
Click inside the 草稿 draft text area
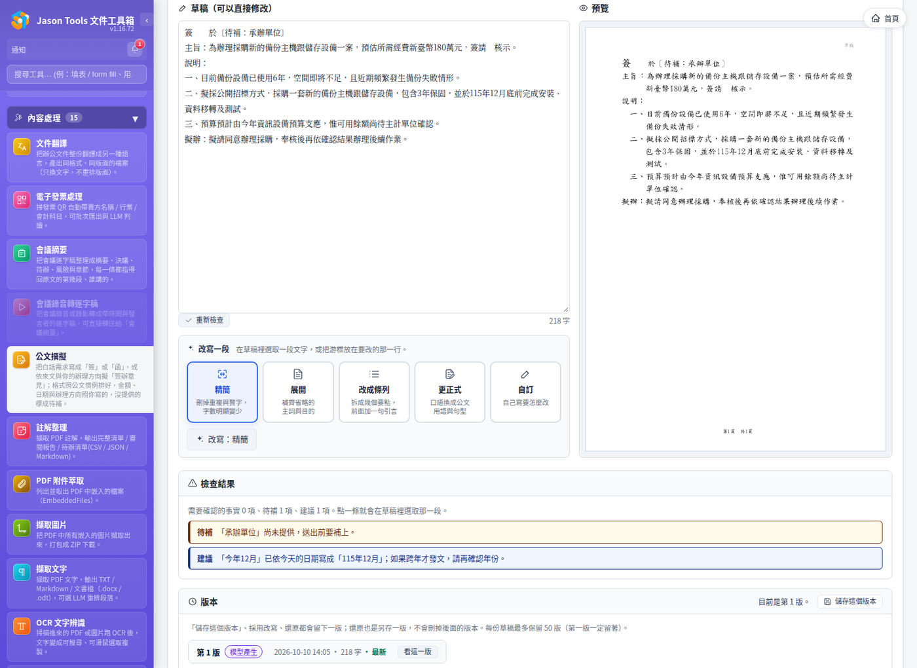374,167
